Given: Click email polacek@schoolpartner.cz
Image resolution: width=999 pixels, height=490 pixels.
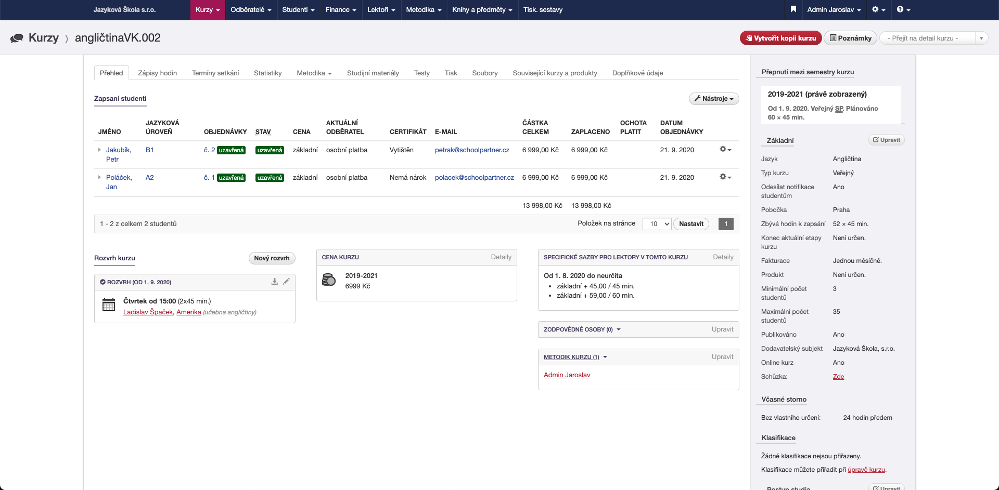Looking at the screenshot, I should click(475, 177).
